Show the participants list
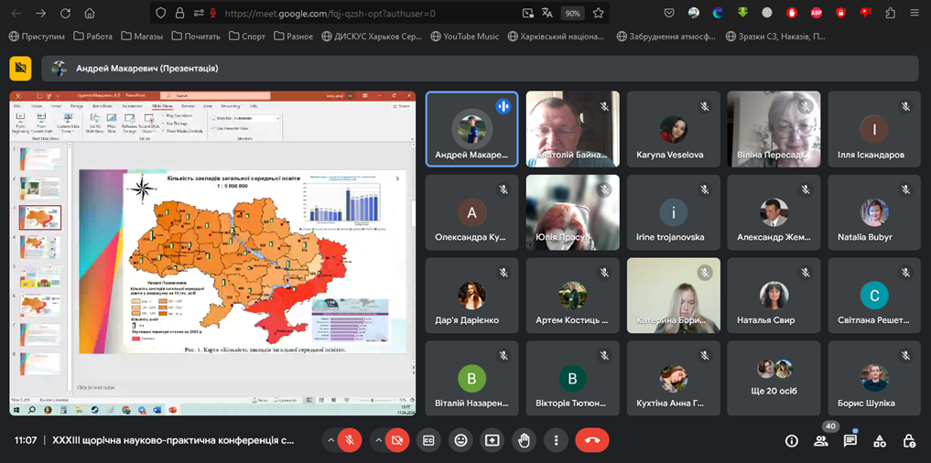The image size is (931, 463). click(820, 440)
